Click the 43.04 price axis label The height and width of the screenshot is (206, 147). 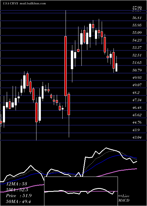pyautogui.click(x=137, y=137)
